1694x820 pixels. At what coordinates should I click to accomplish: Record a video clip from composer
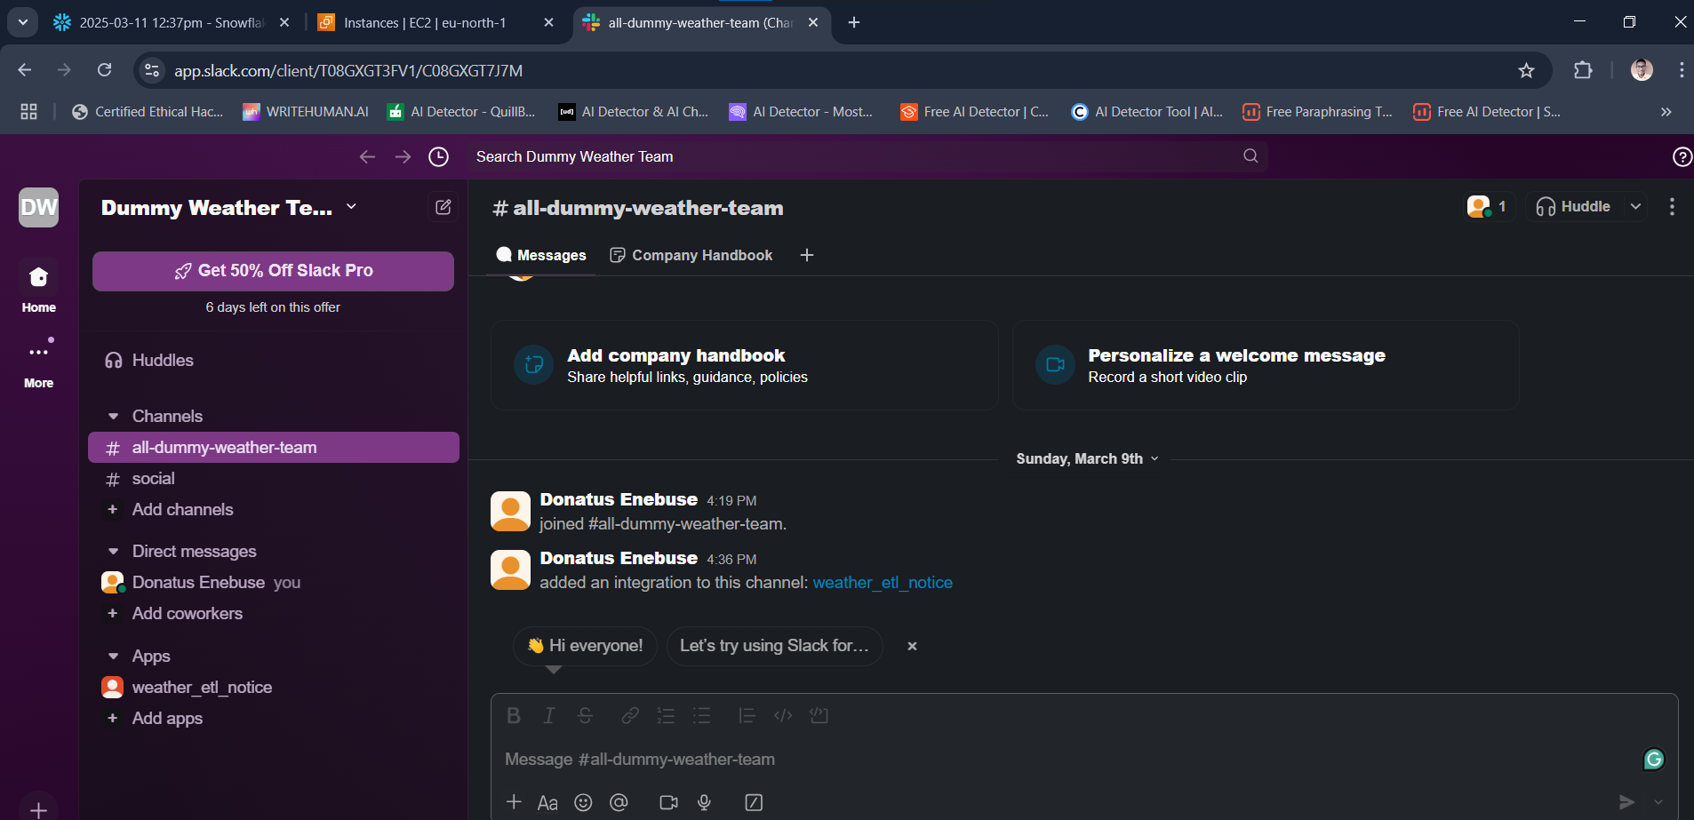668,802
